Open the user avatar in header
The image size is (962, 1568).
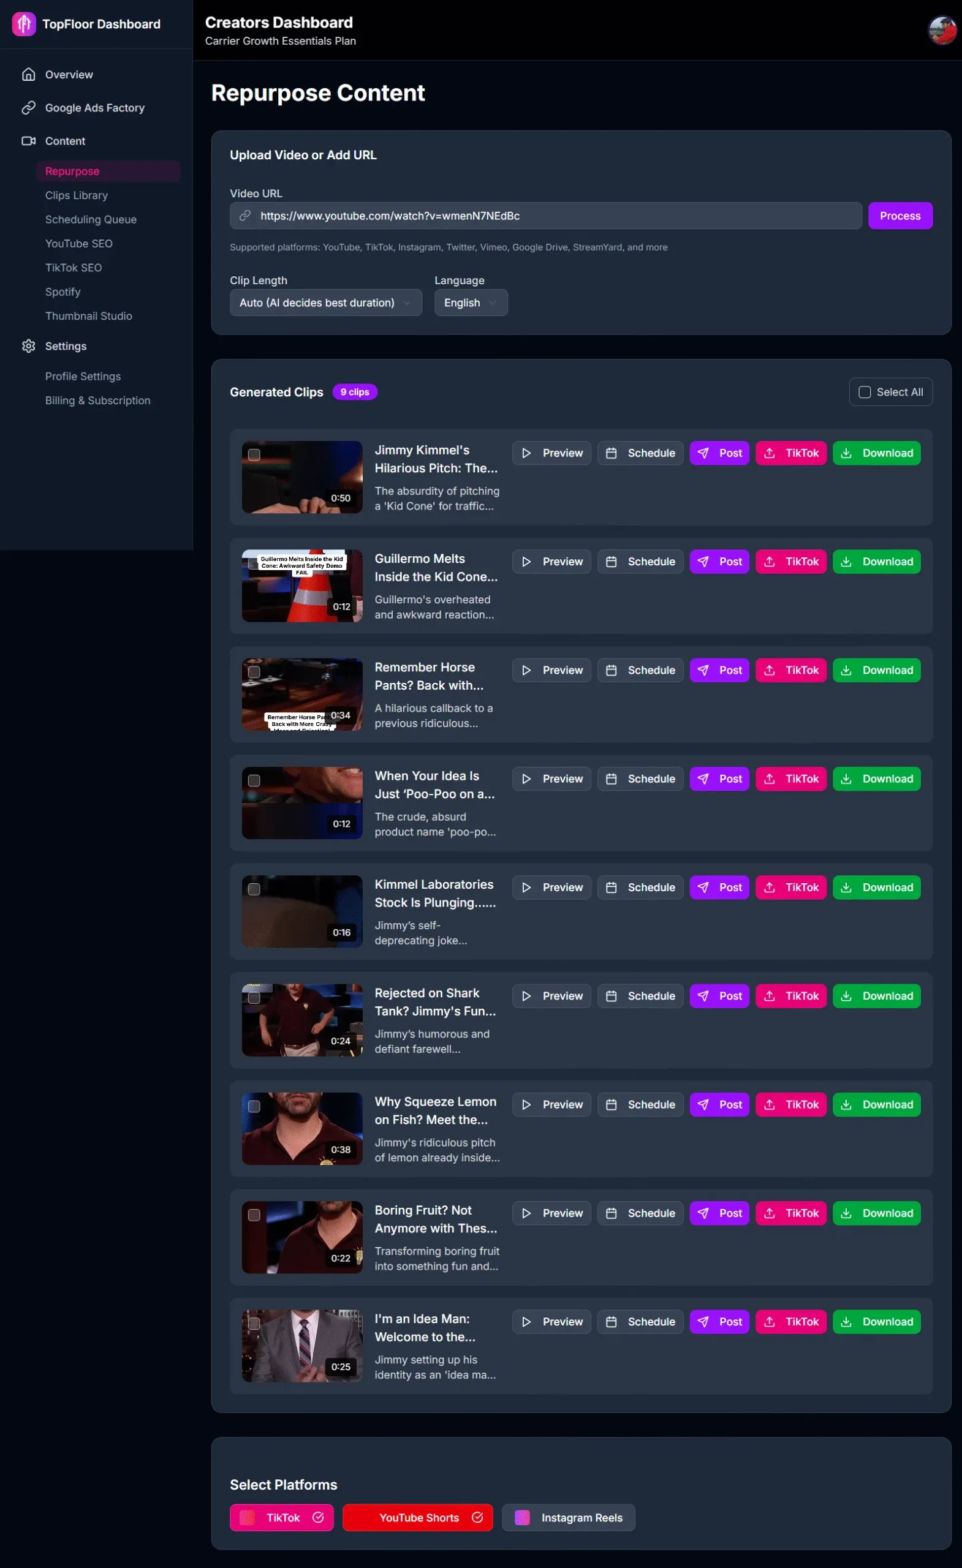(942, 30)
